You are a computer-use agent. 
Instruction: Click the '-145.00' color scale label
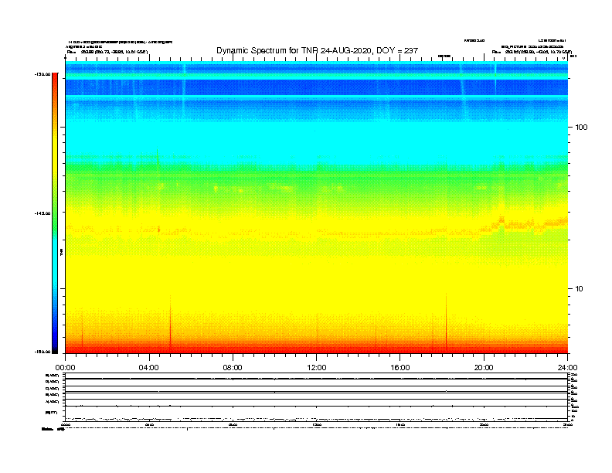tap(43, 213)
